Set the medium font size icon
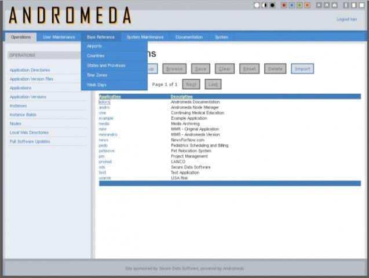Viewport: 369px width, 278px height. (327, 5)
